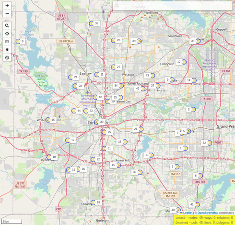This screenshot has height=225, width=235.
Task: Select map marker number 34
Action: click(x=121, y=86)
